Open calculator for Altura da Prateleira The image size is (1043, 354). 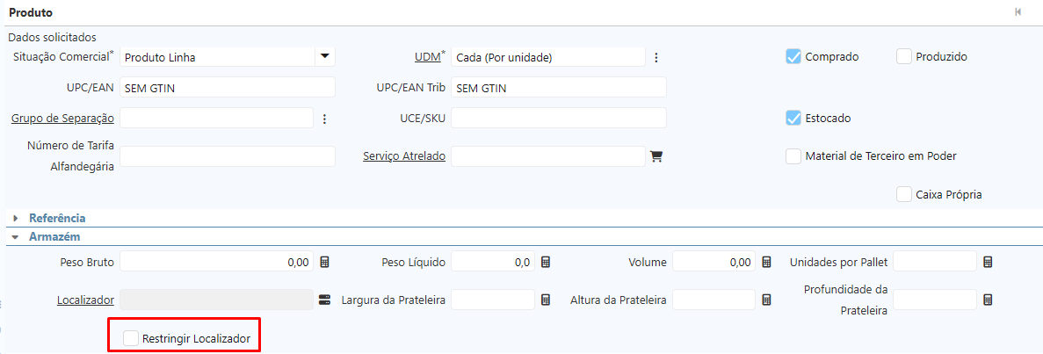point(766,300)
